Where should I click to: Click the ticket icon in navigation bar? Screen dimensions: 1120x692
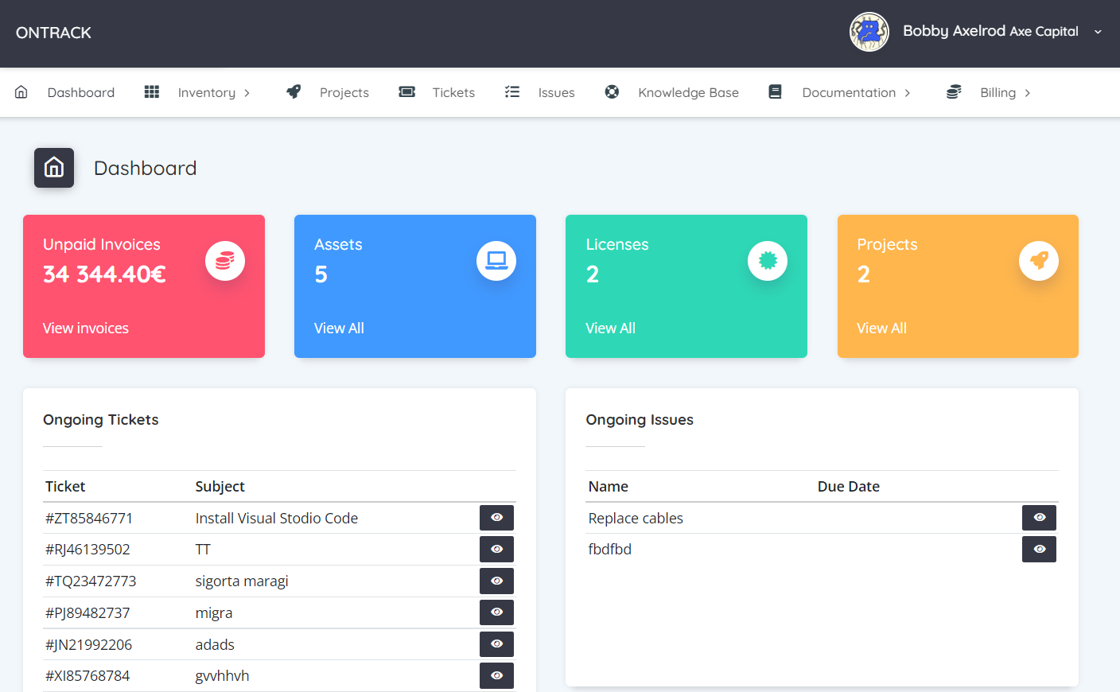[407, 92]
